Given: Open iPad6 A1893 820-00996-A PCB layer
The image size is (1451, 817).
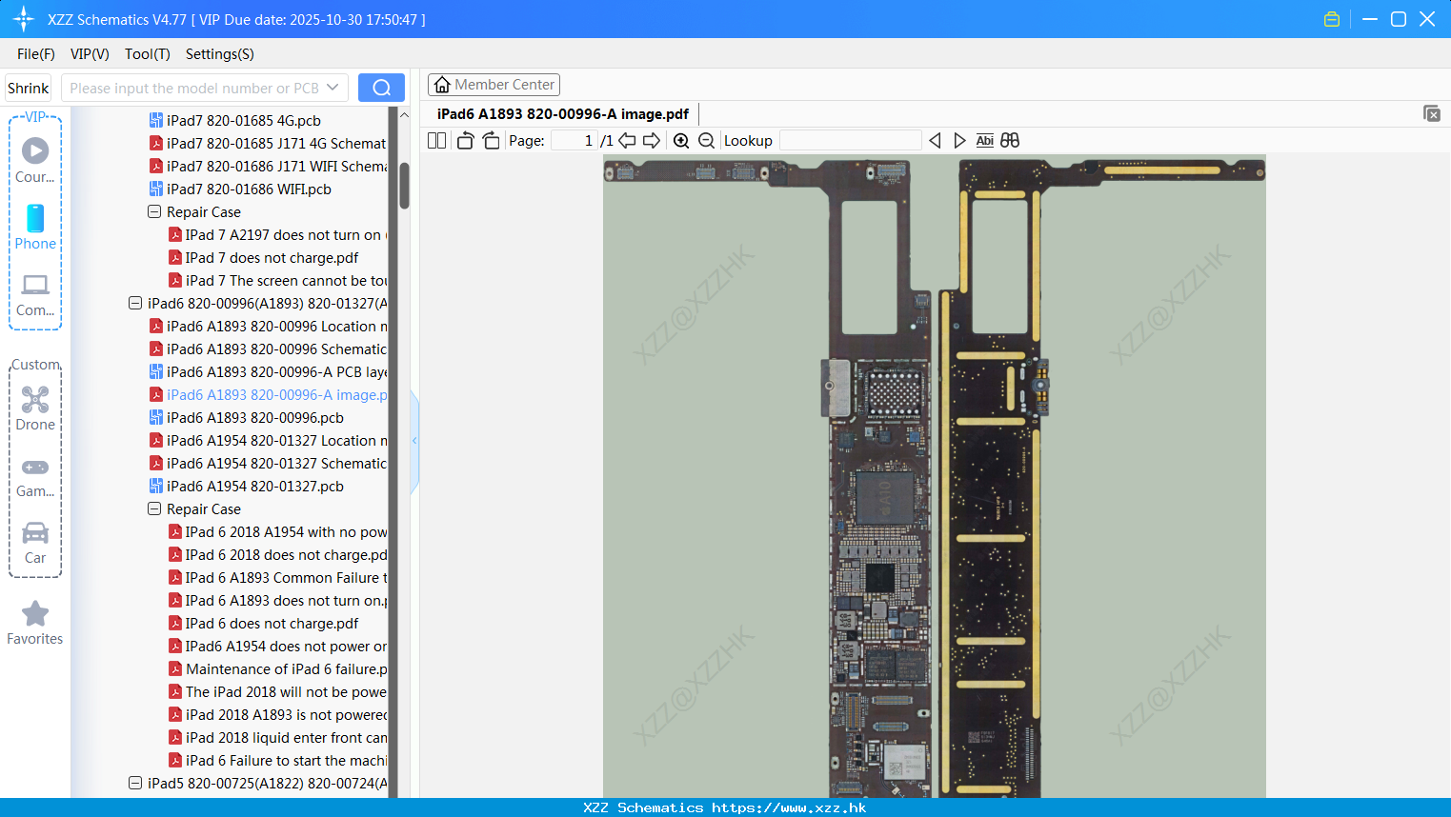Looking at the screenshot, I should 268,371.
